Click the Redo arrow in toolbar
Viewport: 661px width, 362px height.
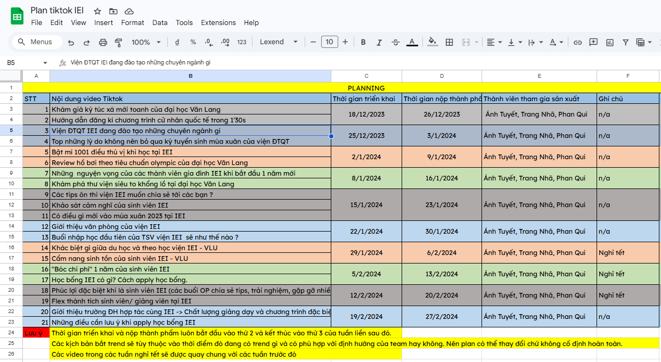(x=87, y=42)
